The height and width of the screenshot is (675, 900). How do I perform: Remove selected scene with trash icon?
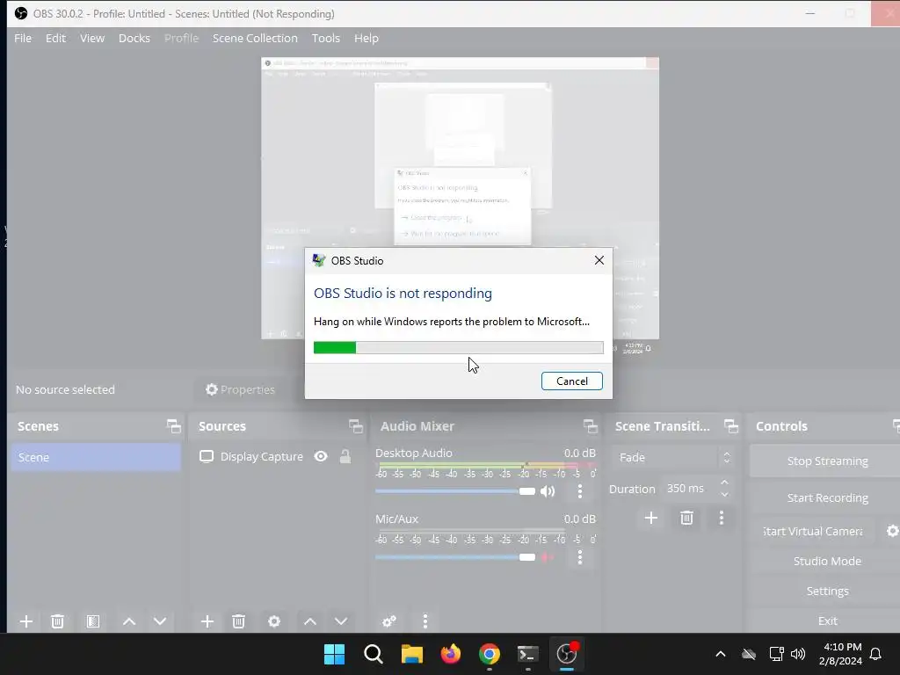(57, 621)
